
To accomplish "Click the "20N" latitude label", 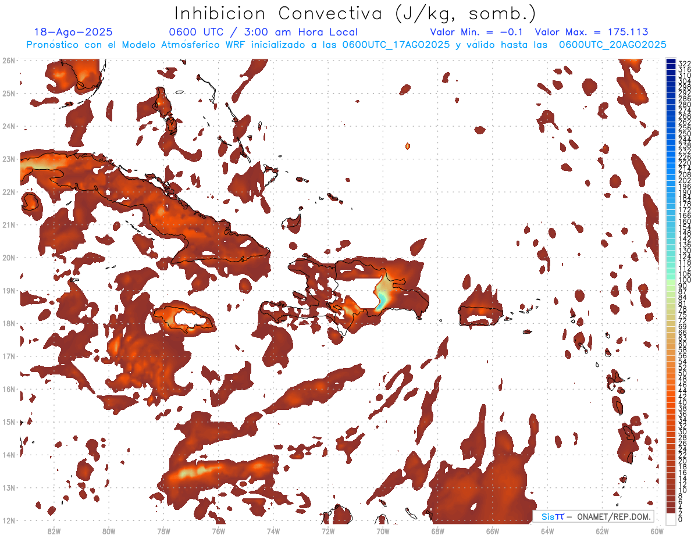I will 8,258.
